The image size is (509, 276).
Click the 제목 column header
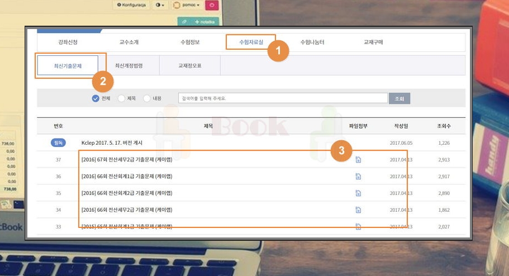point(208,126)
